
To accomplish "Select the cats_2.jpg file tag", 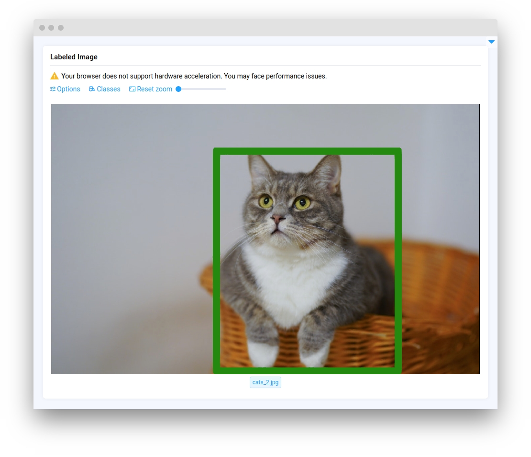I will coord(265,382).
